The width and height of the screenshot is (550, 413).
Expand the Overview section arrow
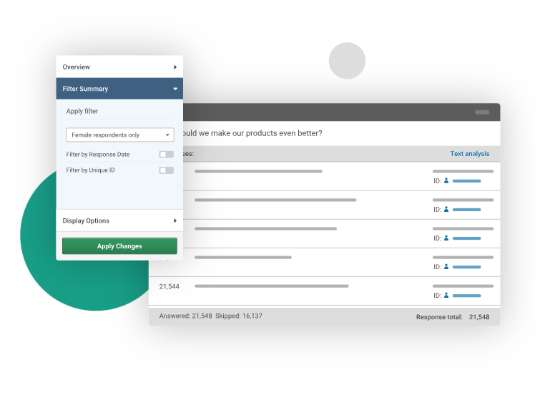coord(175,67)
